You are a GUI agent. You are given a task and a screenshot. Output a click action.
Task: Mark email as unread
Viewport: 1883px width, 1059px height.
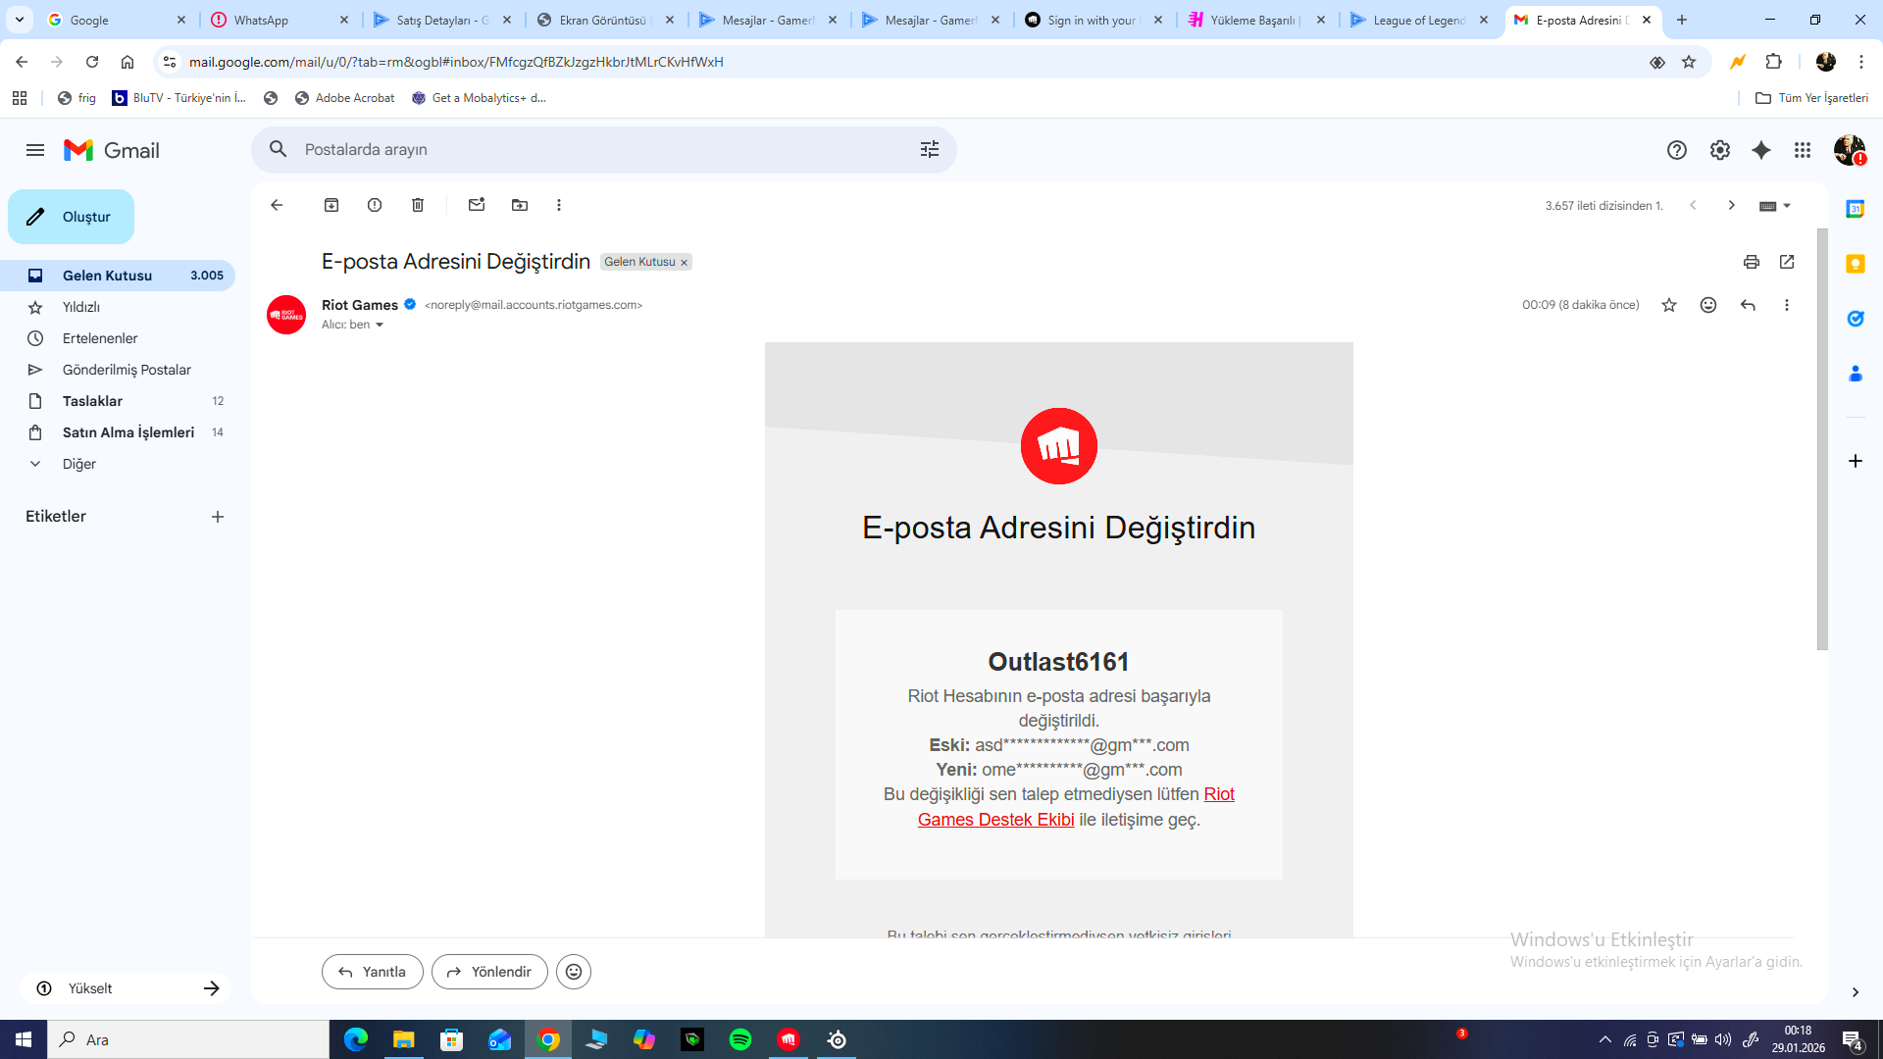[477, 205]
